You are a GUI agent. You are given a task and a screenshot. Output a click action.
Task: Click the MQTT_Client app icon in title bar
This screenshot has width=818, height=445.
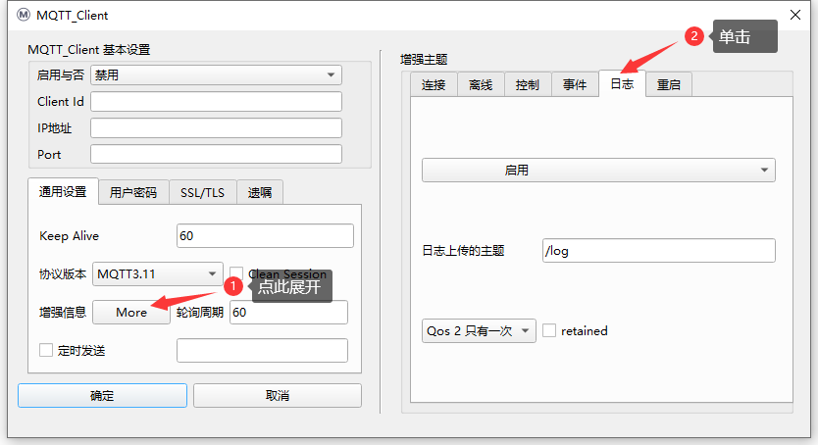pos(24,15)
